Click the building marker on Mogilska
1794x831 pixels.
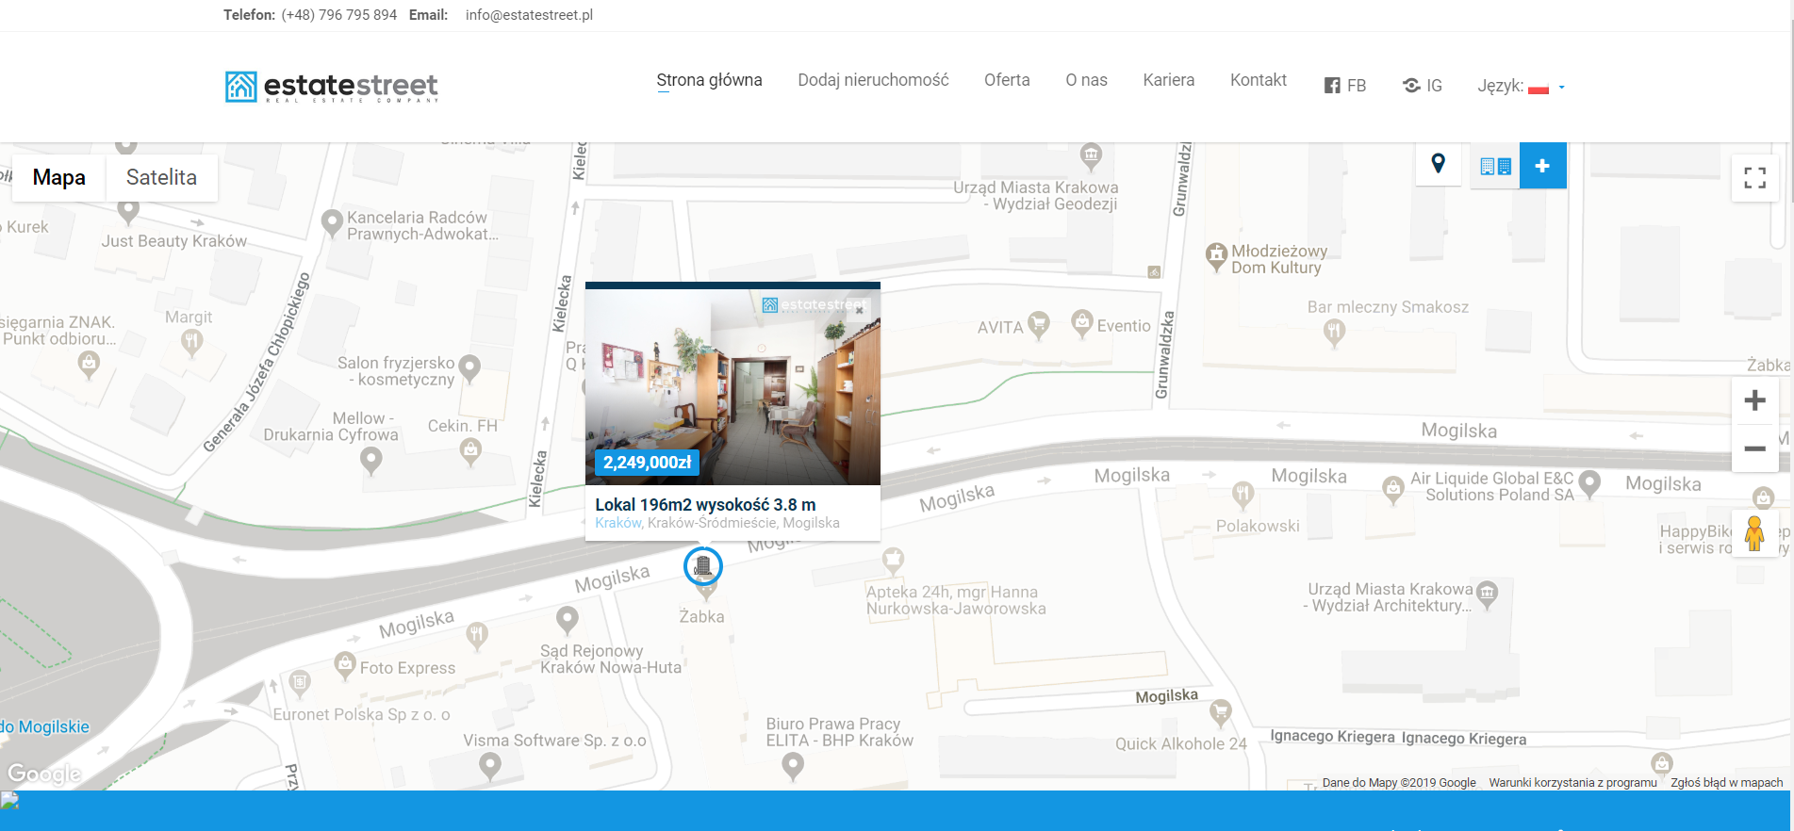[x=702, y=565]
